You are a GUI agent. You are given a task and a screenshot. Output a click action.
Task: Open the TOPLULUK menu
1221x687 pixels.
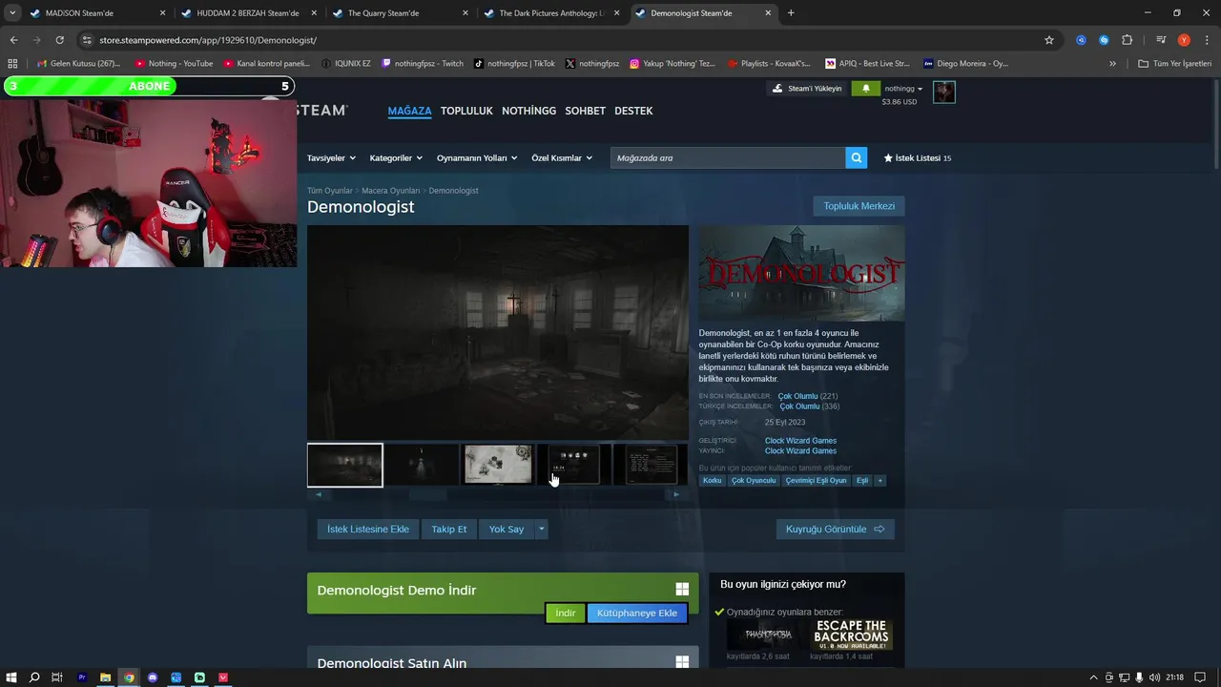(x=466, y=111)
